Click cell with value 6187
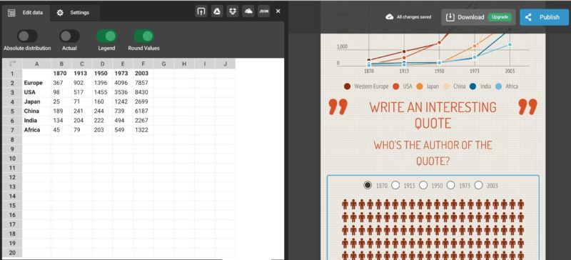The height and width of the screenshot is (260, 571). tap(143, 111)
